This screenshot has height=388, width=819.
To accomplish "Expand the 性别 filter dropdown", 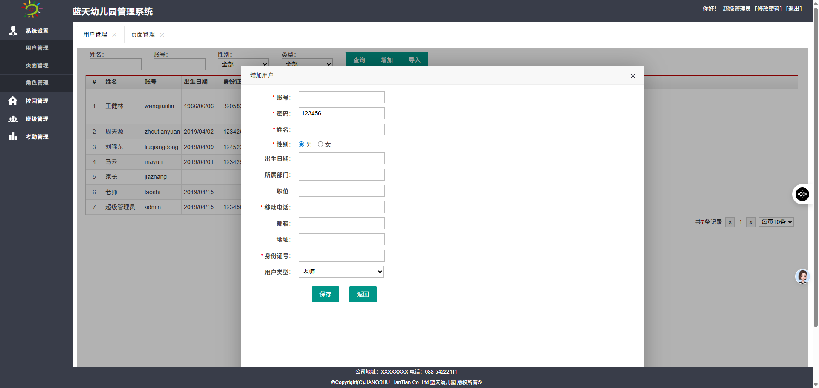I will click(243, 64).
